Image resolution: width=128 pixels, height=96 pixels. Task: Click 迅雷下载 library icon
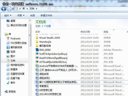point(8,78)
